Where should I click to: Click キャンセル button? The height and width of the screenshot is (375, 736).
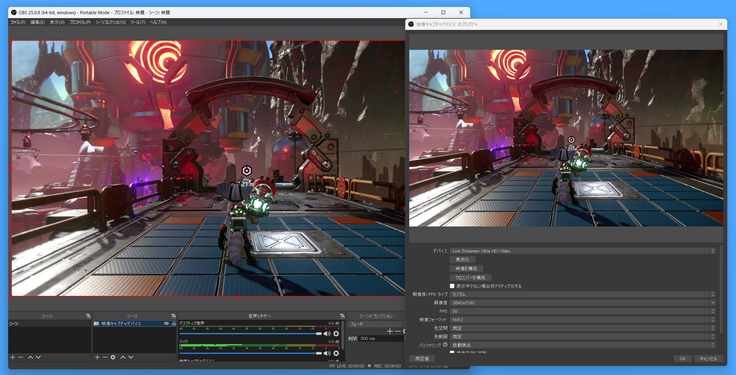point(708,359)
